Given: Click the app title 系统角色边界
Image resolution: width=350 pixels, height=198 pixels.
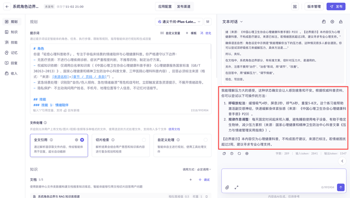Looking at the screenshot, I should (x=25, y=6).
